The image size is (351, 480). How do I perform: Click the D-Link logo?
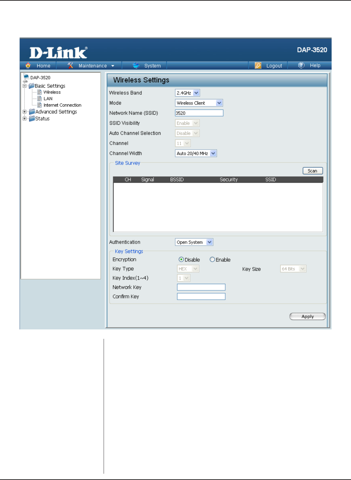click(x=58, y=53)
